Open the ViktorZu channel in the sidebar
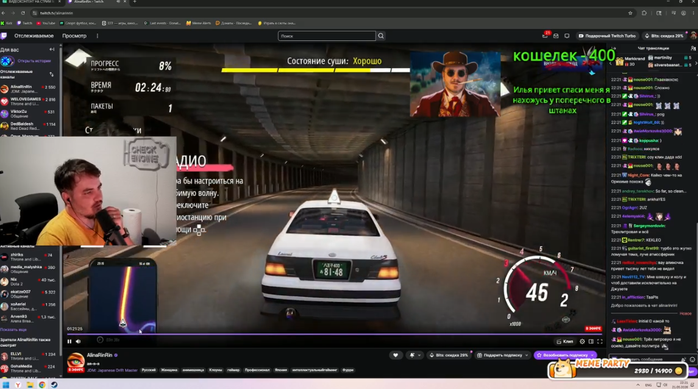Viewport: 698px width, 389px height. (29, 114)
